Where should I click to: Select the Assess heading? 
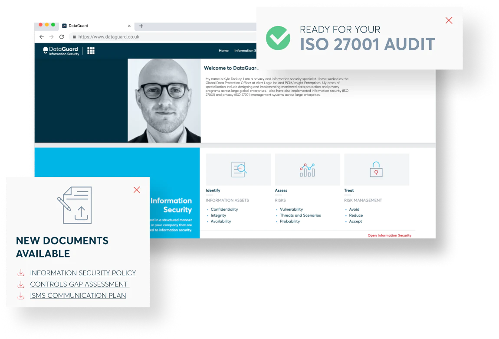tap(281, 190)
